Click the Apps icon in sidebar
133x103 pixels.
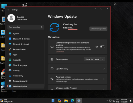click(x=10, y=54)
